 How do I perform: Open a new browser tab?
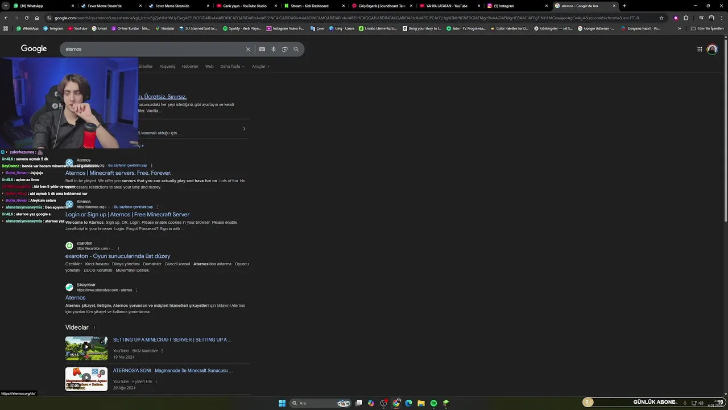pos(624,6)
